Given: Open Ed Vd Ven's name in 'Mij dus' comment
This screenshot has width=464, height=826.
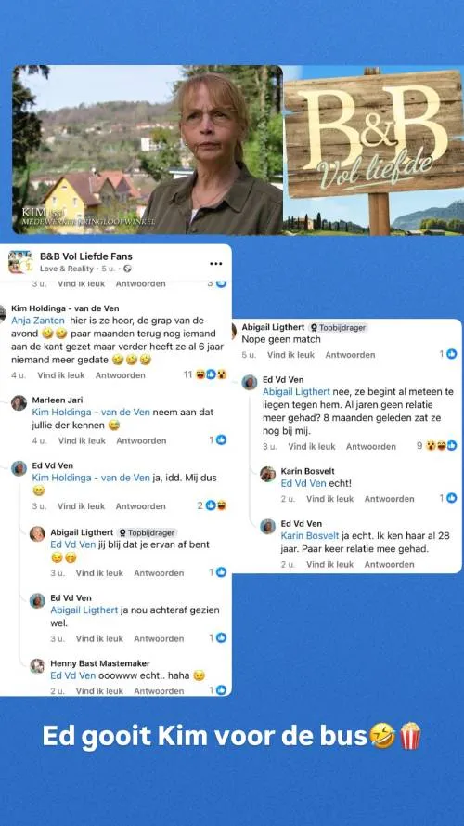Looking at the screenshot, I should tap(53, 465).
